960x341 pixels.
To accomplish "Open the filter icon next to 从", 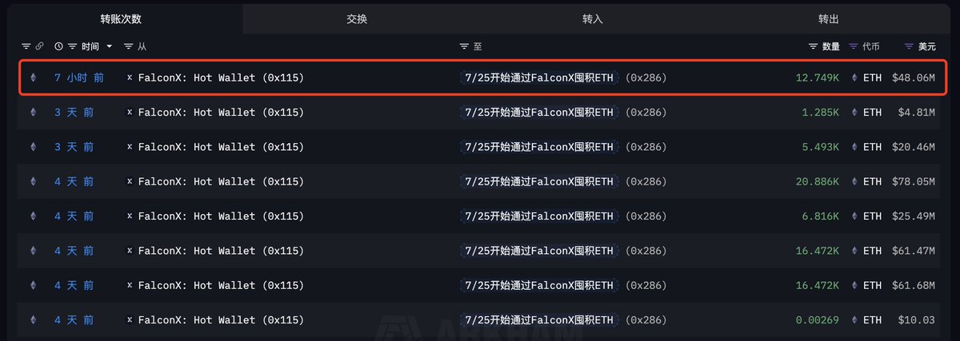I will [129, 47].
